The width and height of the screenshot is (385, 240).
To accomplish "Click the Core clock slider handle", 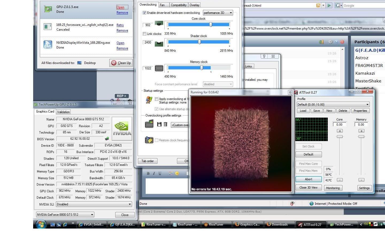I will (x=211, y=25).
